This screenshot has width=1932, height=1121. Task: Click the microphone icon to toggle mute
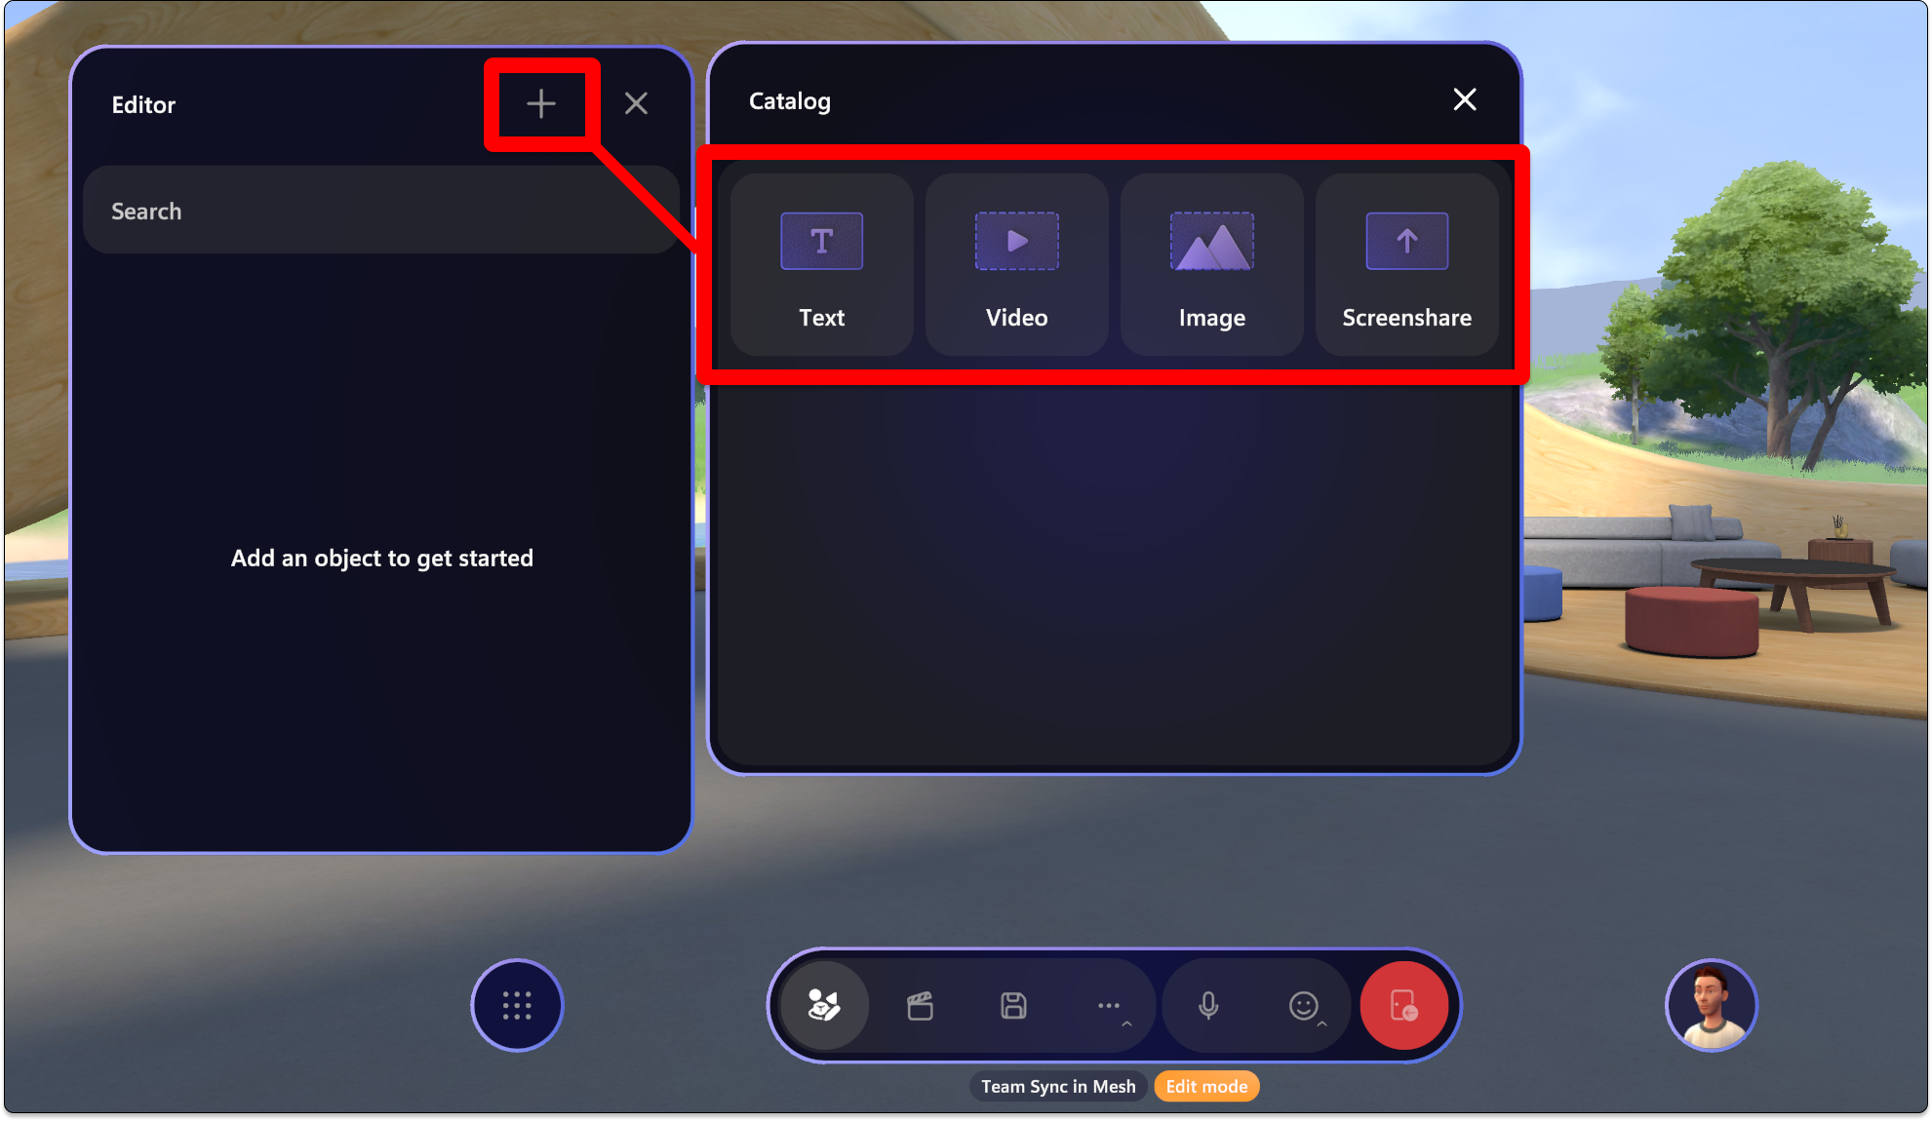pos(1207,1005)
